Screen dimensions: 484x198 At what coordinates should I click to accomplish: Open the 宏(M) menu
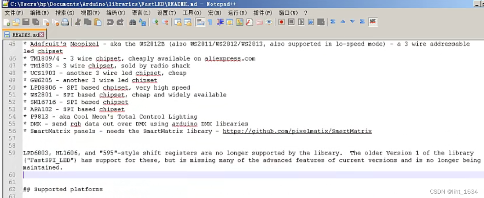[215, 13]
